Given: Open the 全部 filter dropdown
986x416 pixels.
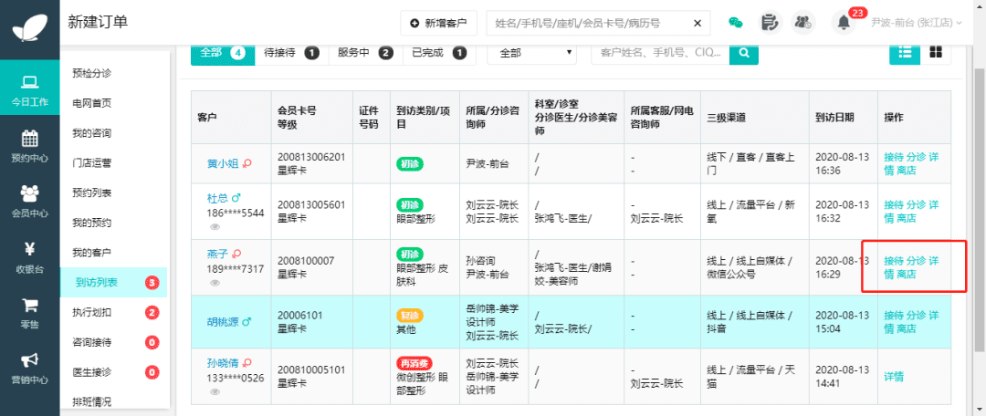Looking at the screenshot, I should [532, 53].
